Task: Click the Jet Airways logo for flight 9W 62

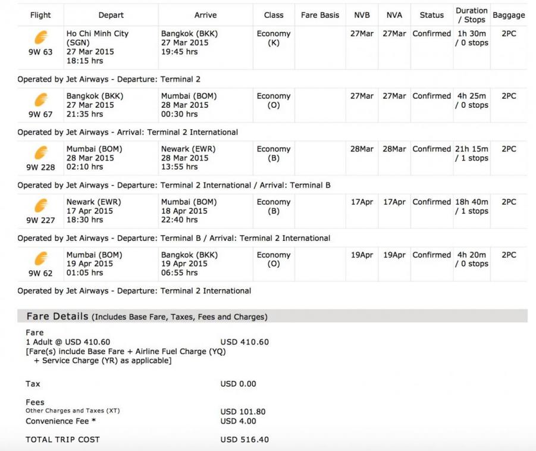Action: (40, 259)
